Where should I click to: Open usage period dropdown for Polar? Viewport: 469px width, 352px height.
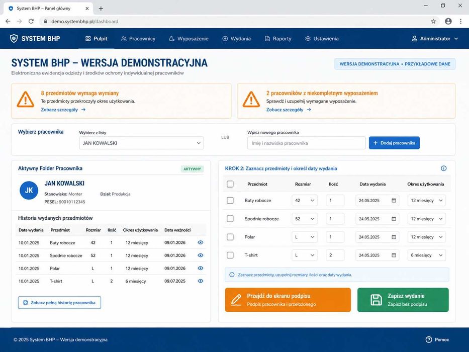coord(427,237)
